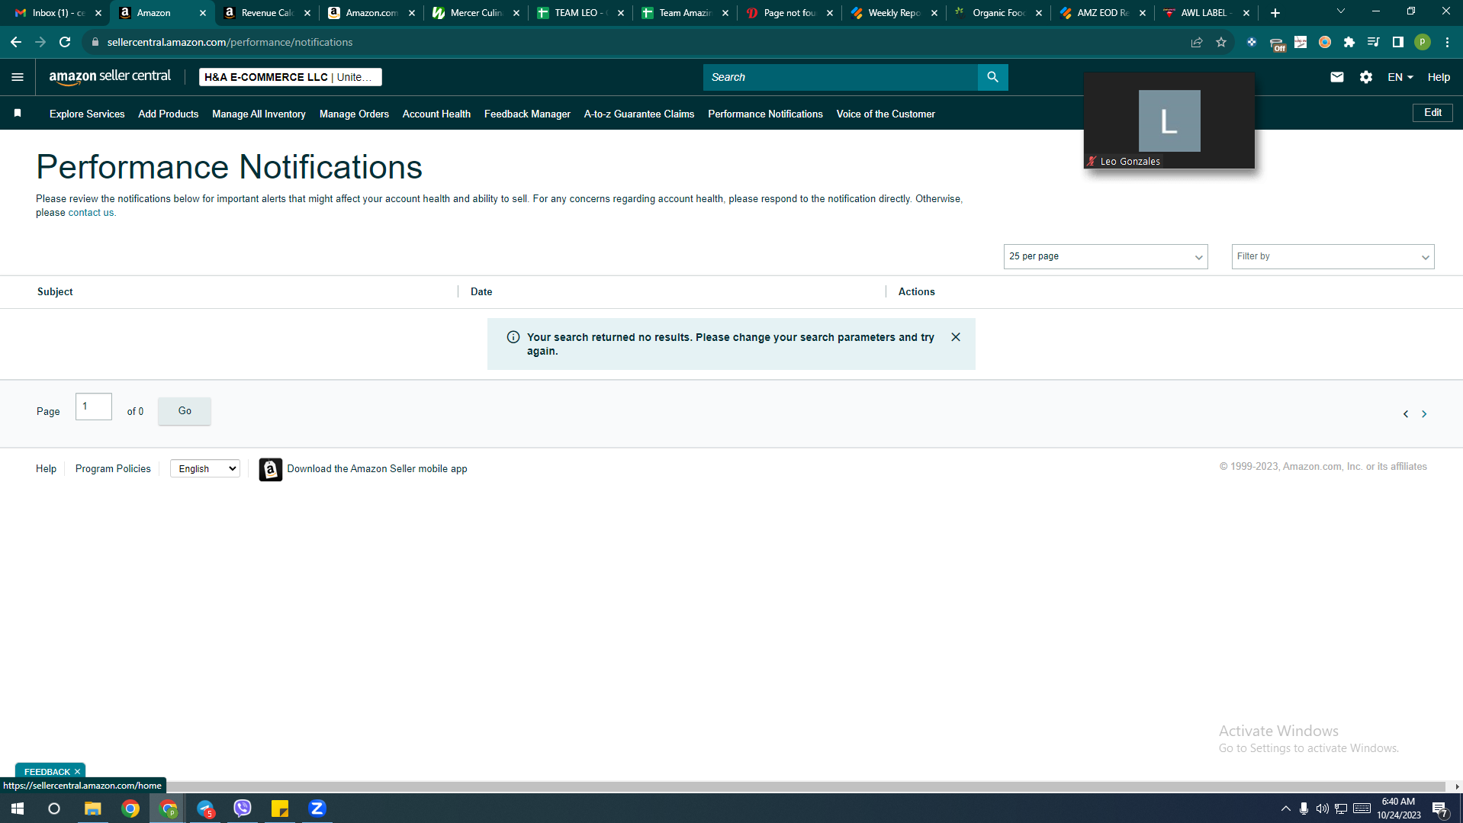Open Explore Services in navigation bar

click(x=87, y=114)
